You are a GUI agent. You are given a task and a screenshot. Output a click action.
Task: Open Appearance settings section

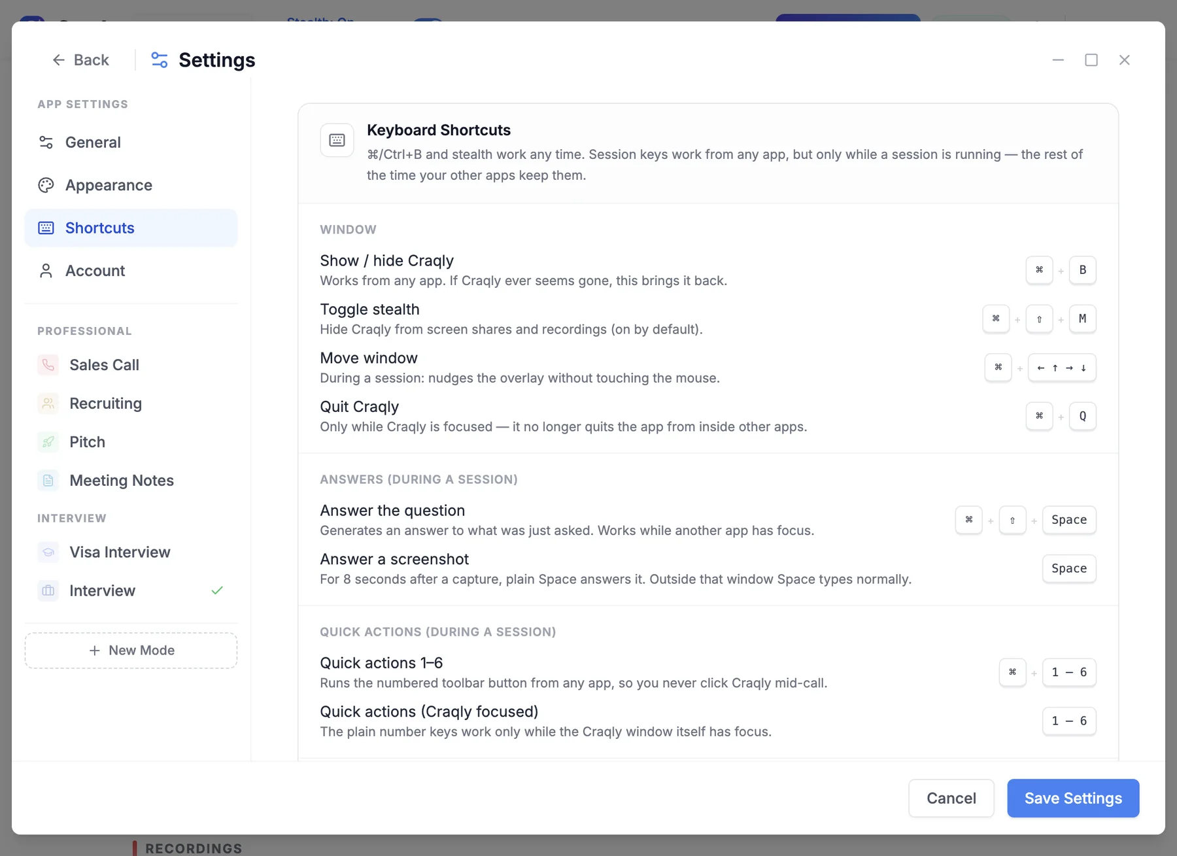(x=131, y=185)
